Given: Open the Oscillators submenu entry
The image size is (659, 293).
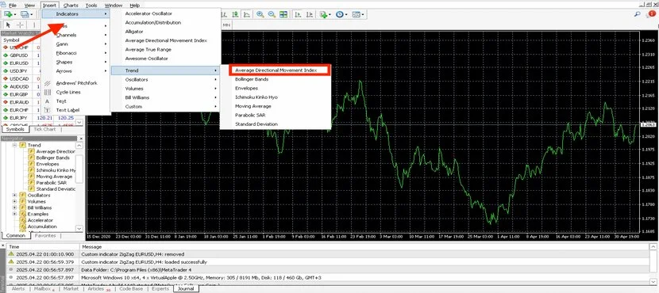Looking at the screenshot, I should (x=166, y=80).
